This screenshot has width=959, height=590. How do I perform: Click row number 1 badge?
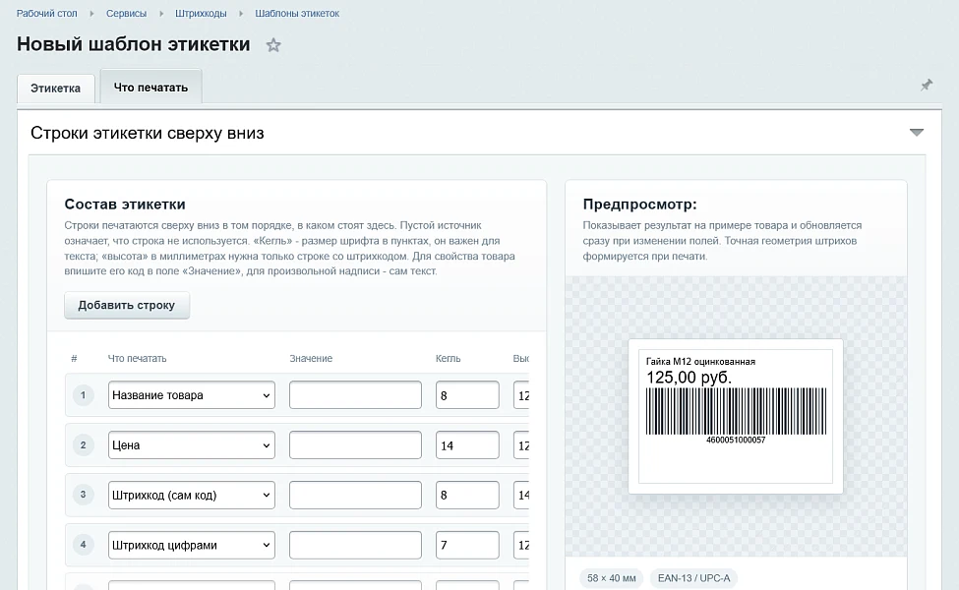pos(84,395)
